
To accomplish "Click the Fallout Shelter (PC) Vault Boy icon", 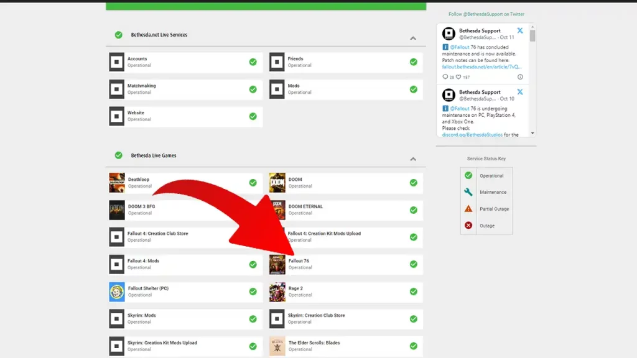I will pyautogui.click(x=117, y=291).
